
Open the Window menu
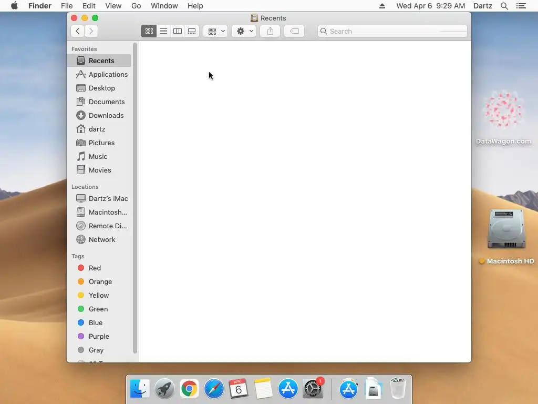tap(164, 6)
